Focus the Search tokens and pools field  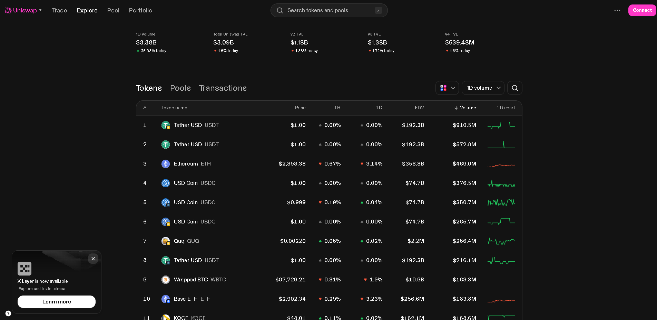click(329, 10)
